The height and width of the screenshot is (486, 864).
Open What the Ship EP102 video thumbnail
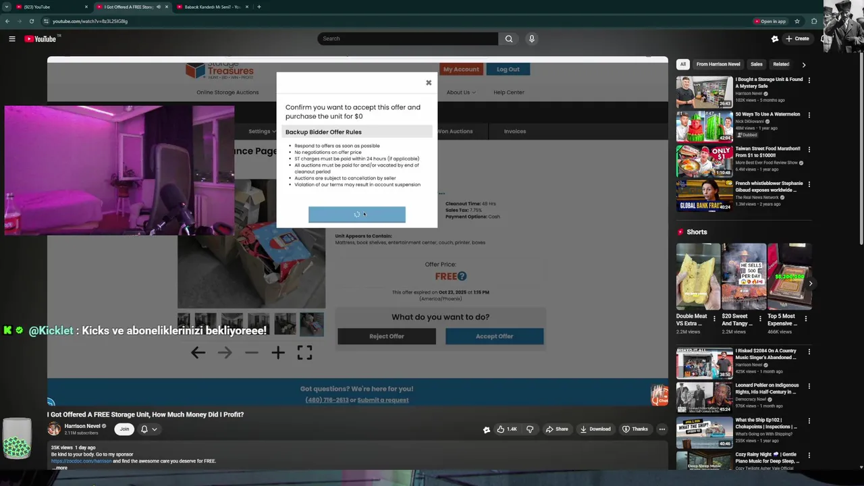705,432
